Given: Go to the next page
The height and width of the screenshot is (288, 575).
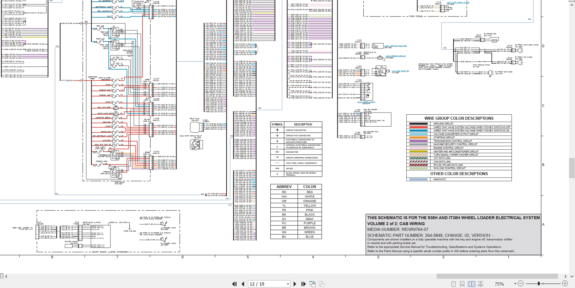Looking at the screenshot, I should [295, 284].
